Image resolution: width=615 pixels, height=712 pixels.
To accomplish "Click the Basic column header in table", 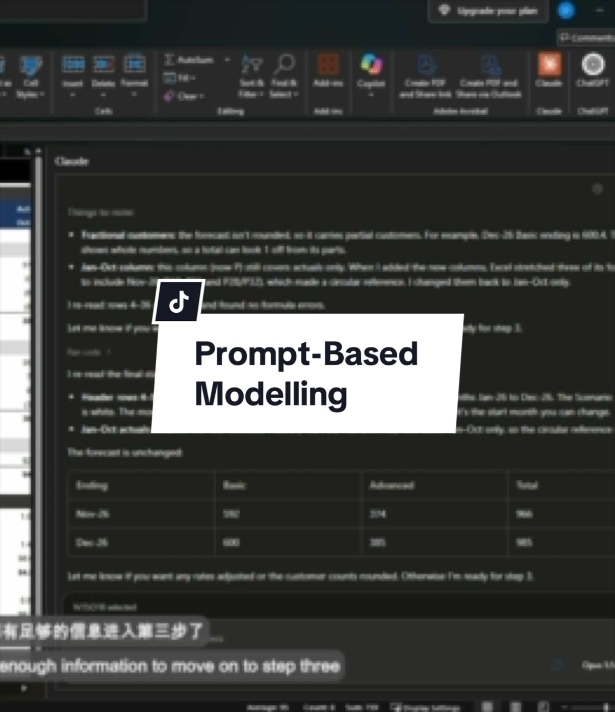I will tap(234, 485).
